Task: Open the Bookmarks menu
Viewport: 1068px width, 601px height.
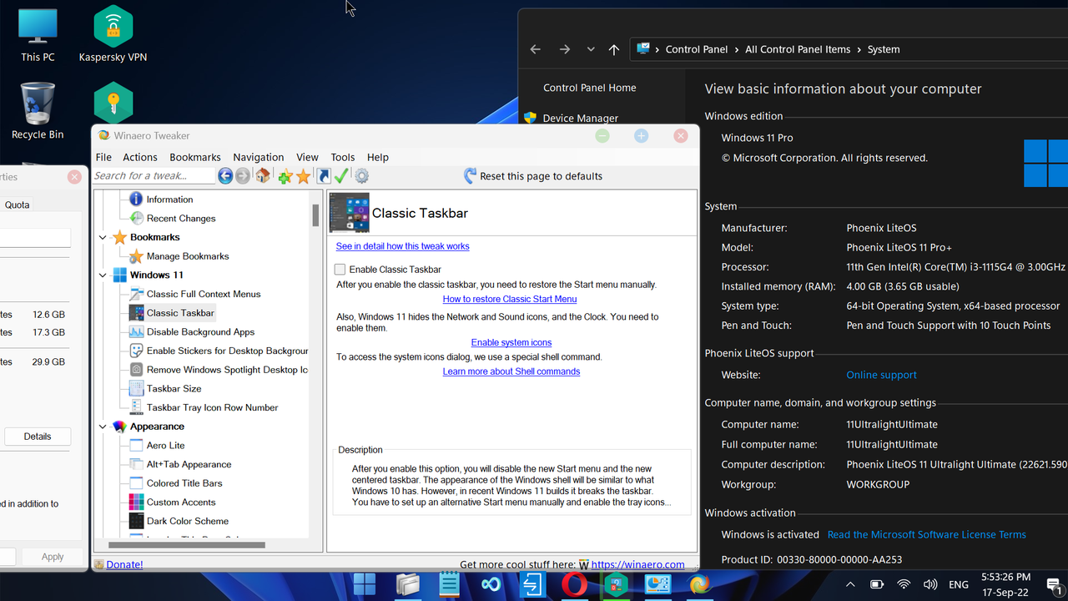Action: click(195, 157)
